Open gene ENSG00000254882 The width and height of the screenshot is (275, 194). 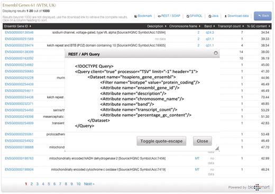19,65
